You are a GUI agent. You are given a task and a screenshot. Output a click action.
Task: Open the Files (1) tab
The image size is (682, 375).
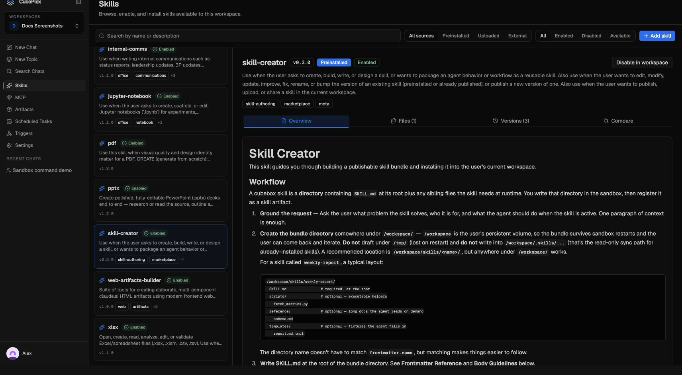coord(404,121)
